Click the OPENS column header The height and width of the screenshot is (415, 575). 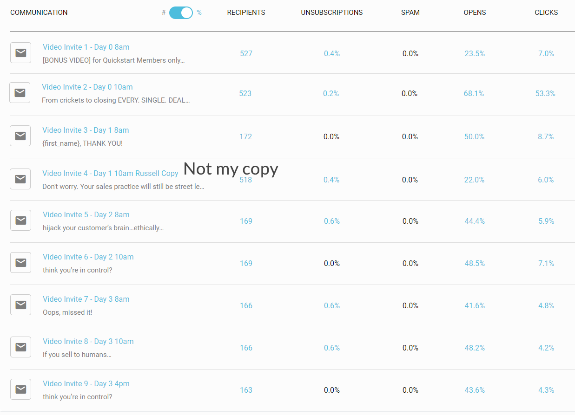click(x=475, y=13)
